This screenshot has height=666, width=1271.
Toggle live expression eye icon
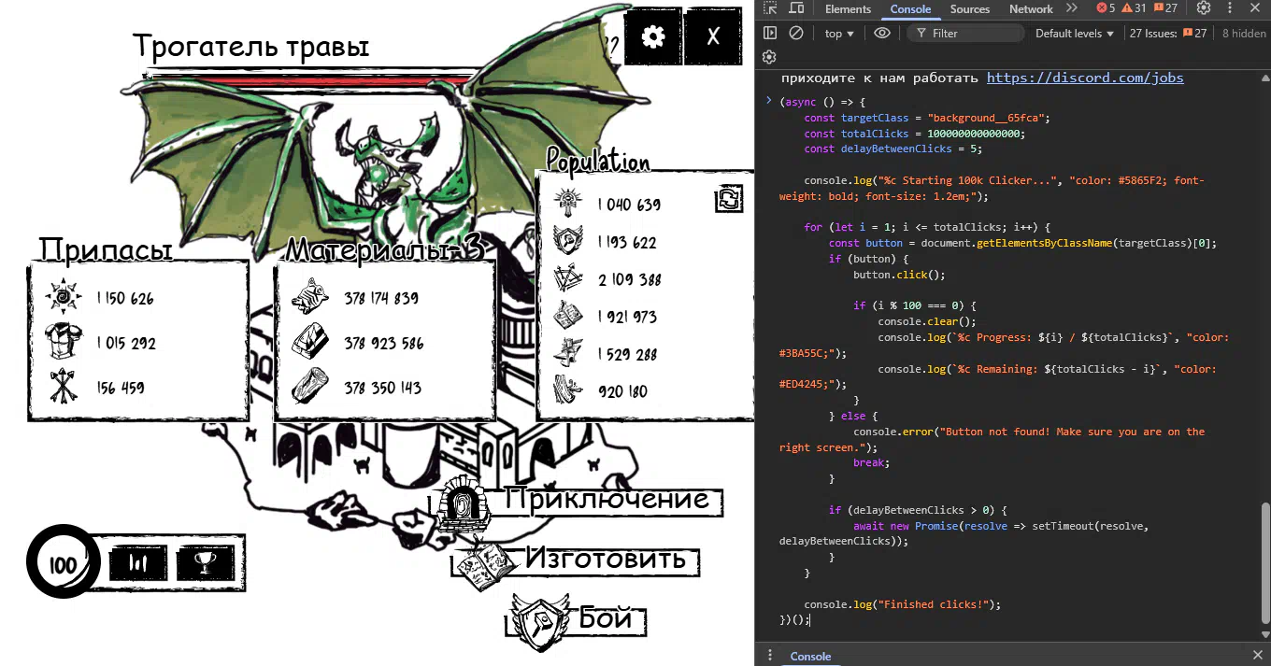[881, 33]
